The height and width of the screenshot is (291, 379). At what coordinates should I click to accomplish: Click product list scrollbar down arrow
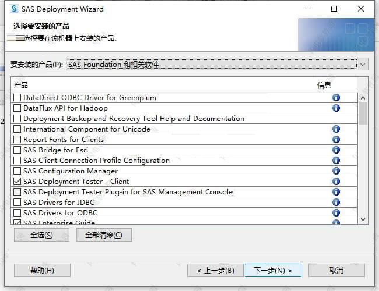click(363, 219)
